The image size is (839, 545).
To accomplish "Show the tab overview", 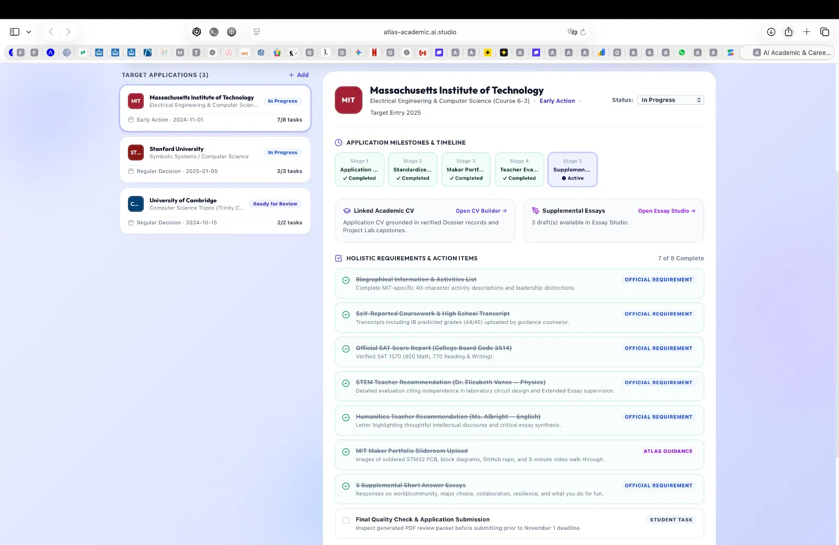I will [x=824, y=32].
